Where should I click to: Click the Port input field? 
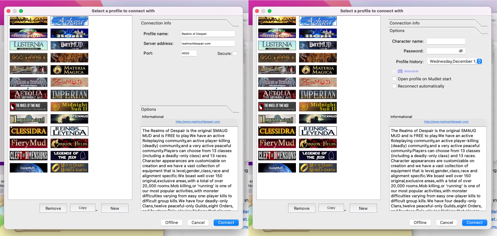click(189, 53)
